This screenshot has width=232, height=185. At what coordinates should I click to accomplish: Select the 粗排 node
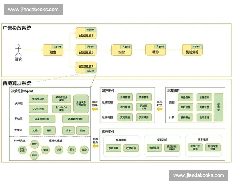[122, 50]
